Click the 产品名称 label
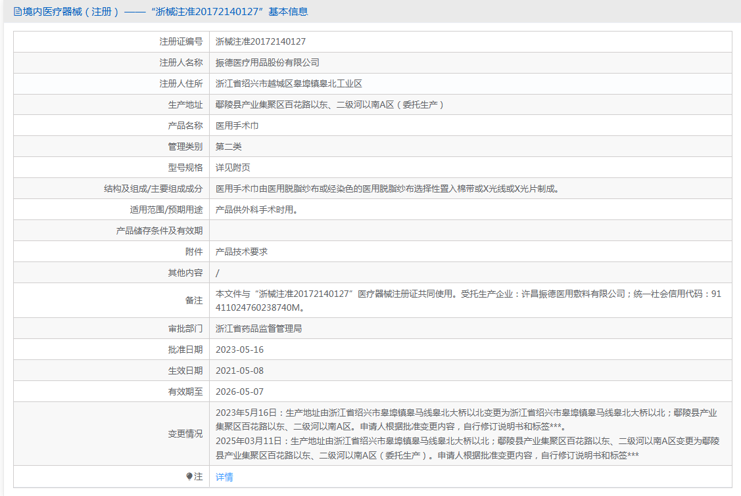Viewport: 741px width, 496px height. point(185,125)
